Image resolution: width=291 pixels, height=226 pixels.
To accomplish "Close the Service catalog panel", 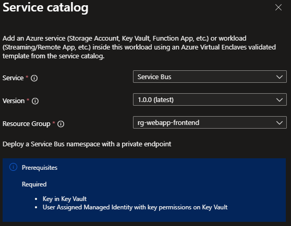I will click(x=278, y=8).
